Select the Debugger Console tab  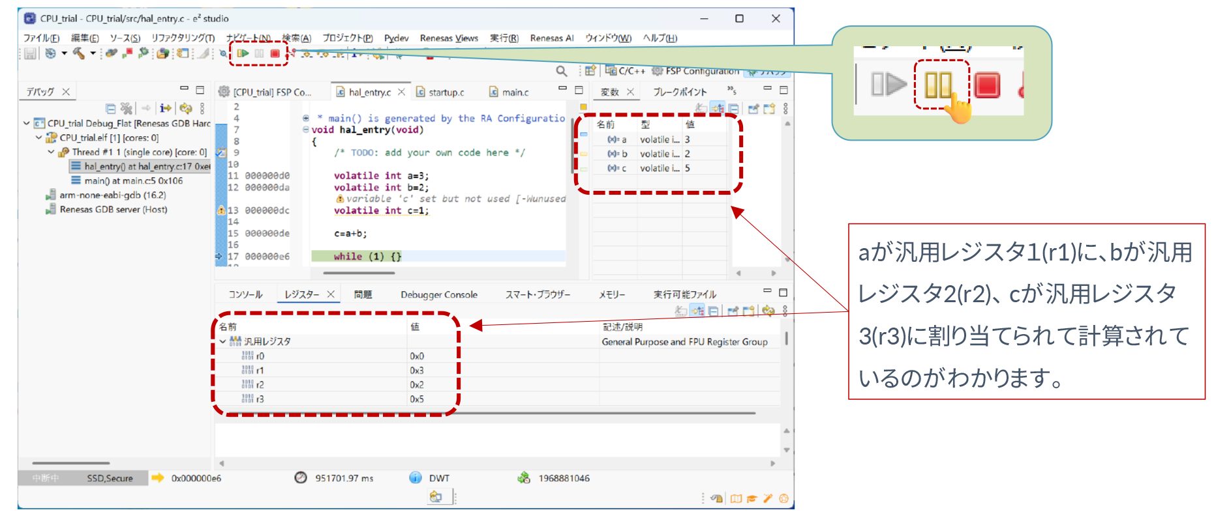[x=438, y=295]
